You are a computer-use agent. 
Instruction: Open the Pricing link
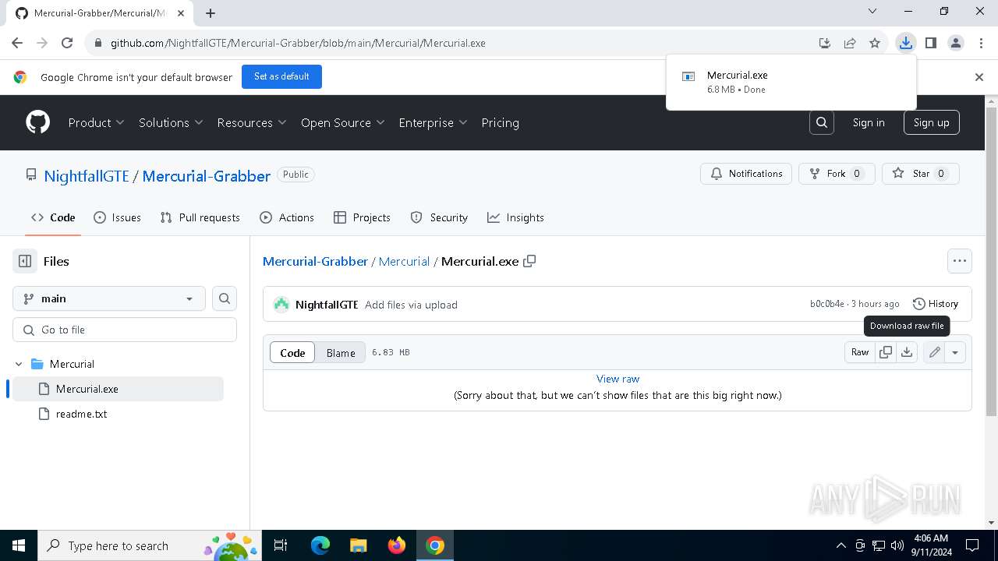pos(500,122)
